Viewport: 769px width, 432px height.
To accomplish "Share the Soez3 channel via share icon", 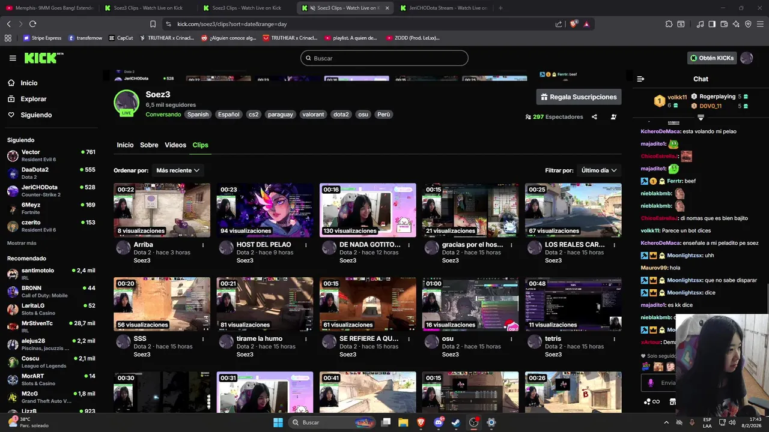I will [x=594, y=117].
